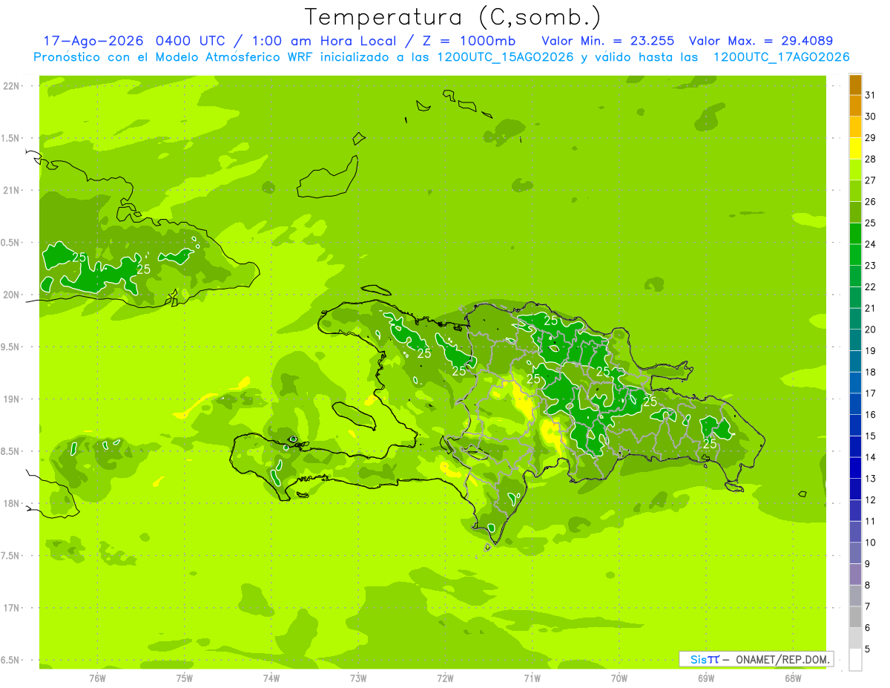Click the legend scale number "23"
The width and height of the screenshot is (890, 688).
(871, 266)
